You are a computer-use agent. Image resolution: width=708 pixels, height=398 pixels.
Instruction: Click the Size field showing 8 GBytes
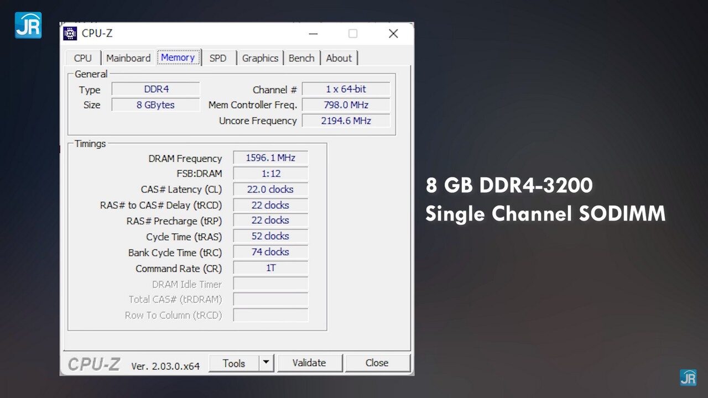(155, 105)
